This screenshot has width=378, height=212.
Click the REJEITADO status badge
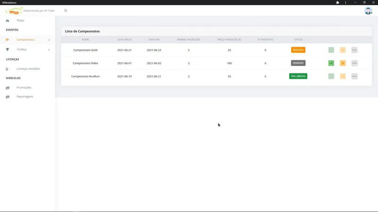point(298,50)
